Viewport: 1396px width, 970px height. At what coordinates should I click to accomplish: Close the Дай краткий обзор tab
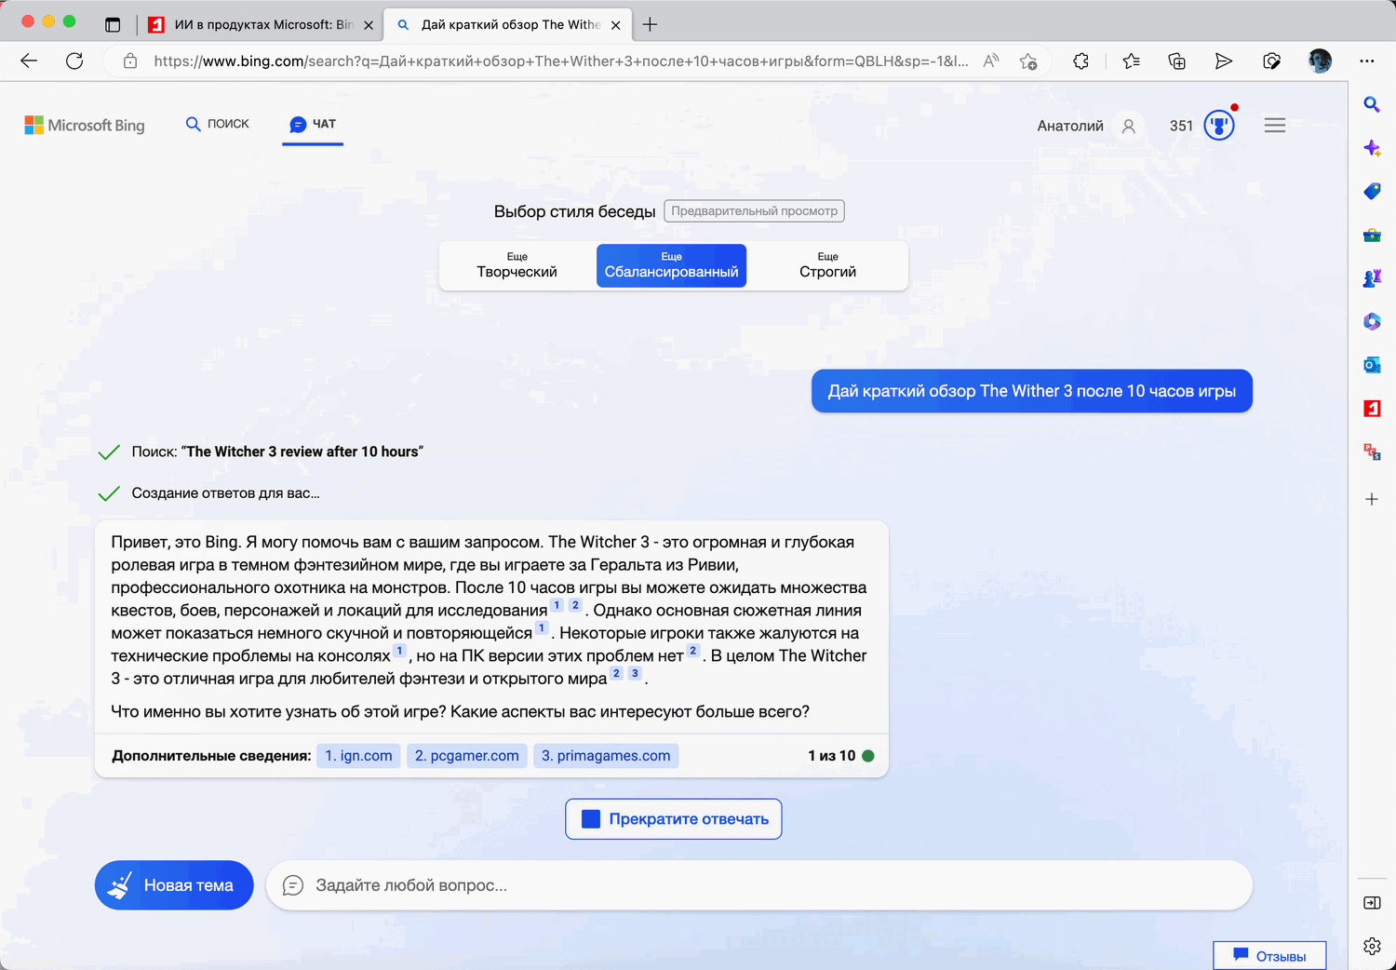click(615, 25)
